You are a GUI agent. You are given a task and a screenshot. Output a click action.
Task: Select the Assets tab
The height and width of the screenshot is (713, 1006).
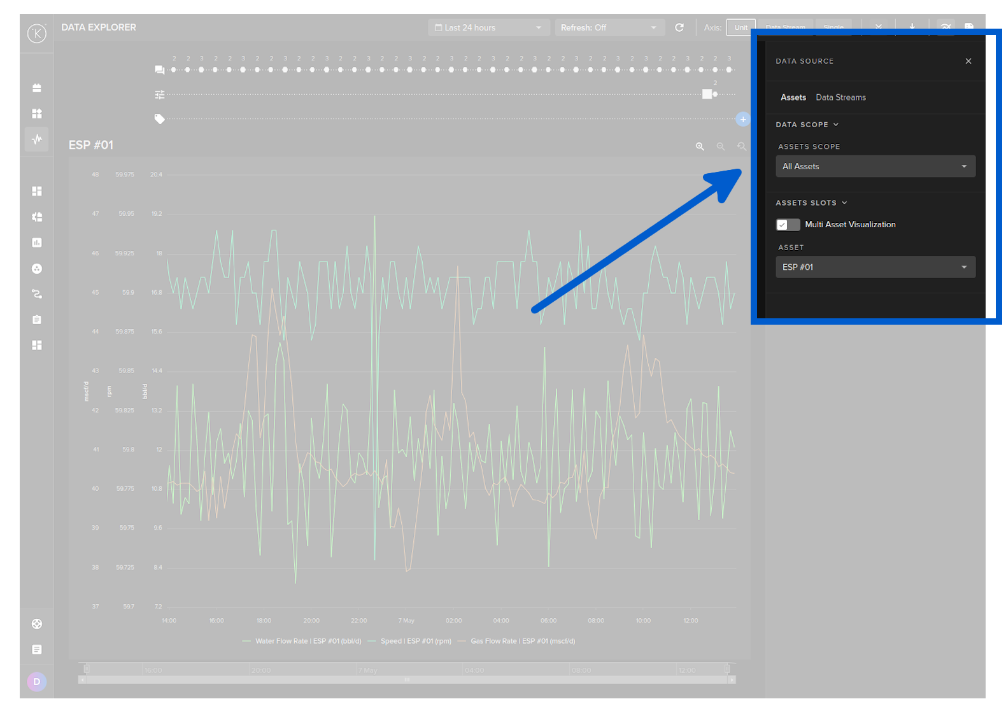coord(793,97)
